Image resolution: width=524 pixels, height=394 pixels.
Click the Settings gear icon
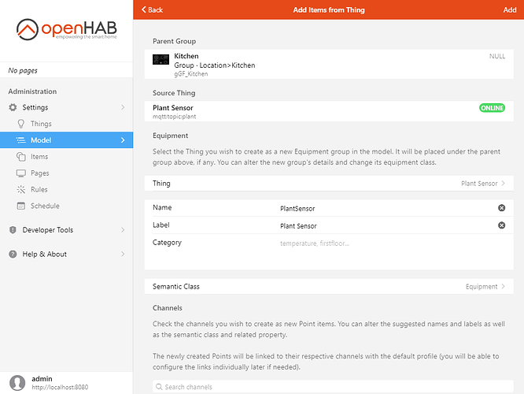tap(13, 107)
